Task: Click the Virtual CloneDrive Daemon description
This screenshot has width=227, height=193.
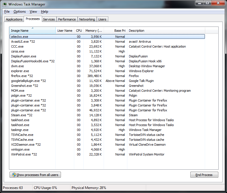Action: click(x=147, y=145)
